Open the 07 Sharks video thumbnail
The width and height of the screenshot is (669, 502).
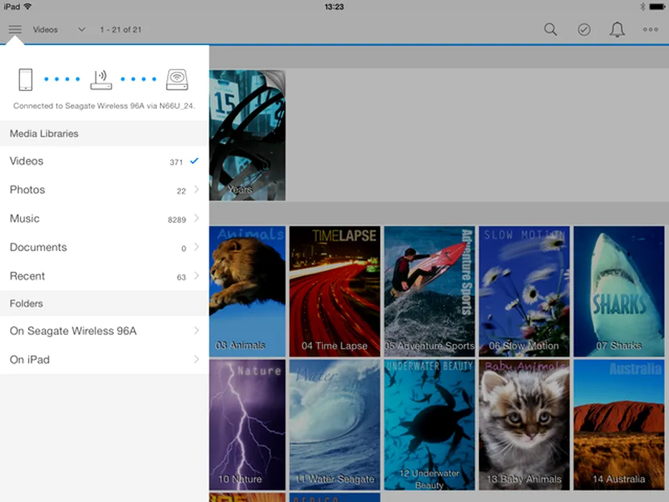pos(618,290)
